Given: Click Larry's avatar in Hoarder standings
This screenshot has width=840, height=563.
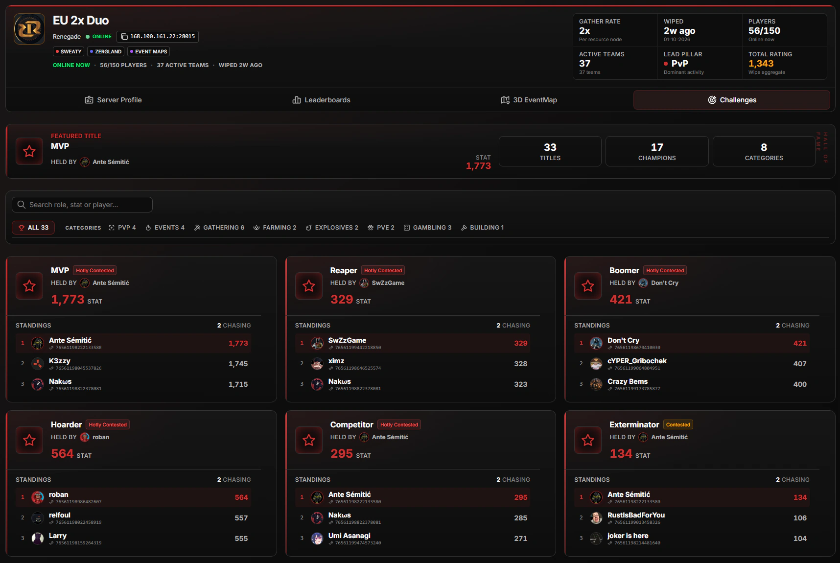Looking at the screenshot, I should [38, 539].
